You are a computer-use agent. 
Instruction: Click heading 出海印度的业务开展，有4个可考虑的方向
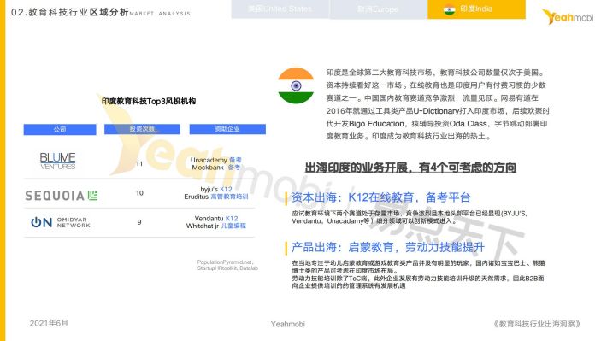click(410, 168)
